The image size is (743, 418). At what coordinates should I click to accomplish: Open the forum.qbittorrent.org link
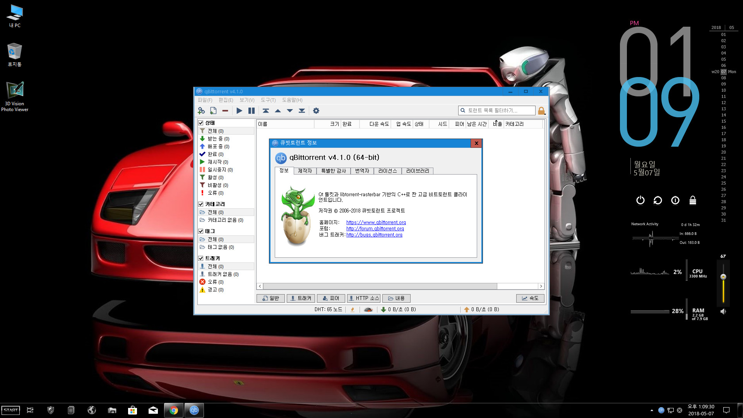[x=375, y=229]
